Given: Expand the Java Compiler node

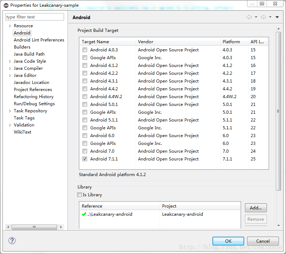Looking at the screenshot, I should [10, 68].
